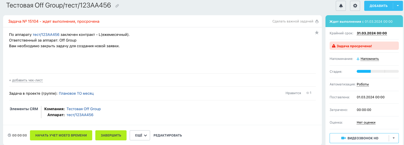The width and height of the screenshot is (404, 145).
Task: Copy task link via chain icon
Action: [117, 6]
